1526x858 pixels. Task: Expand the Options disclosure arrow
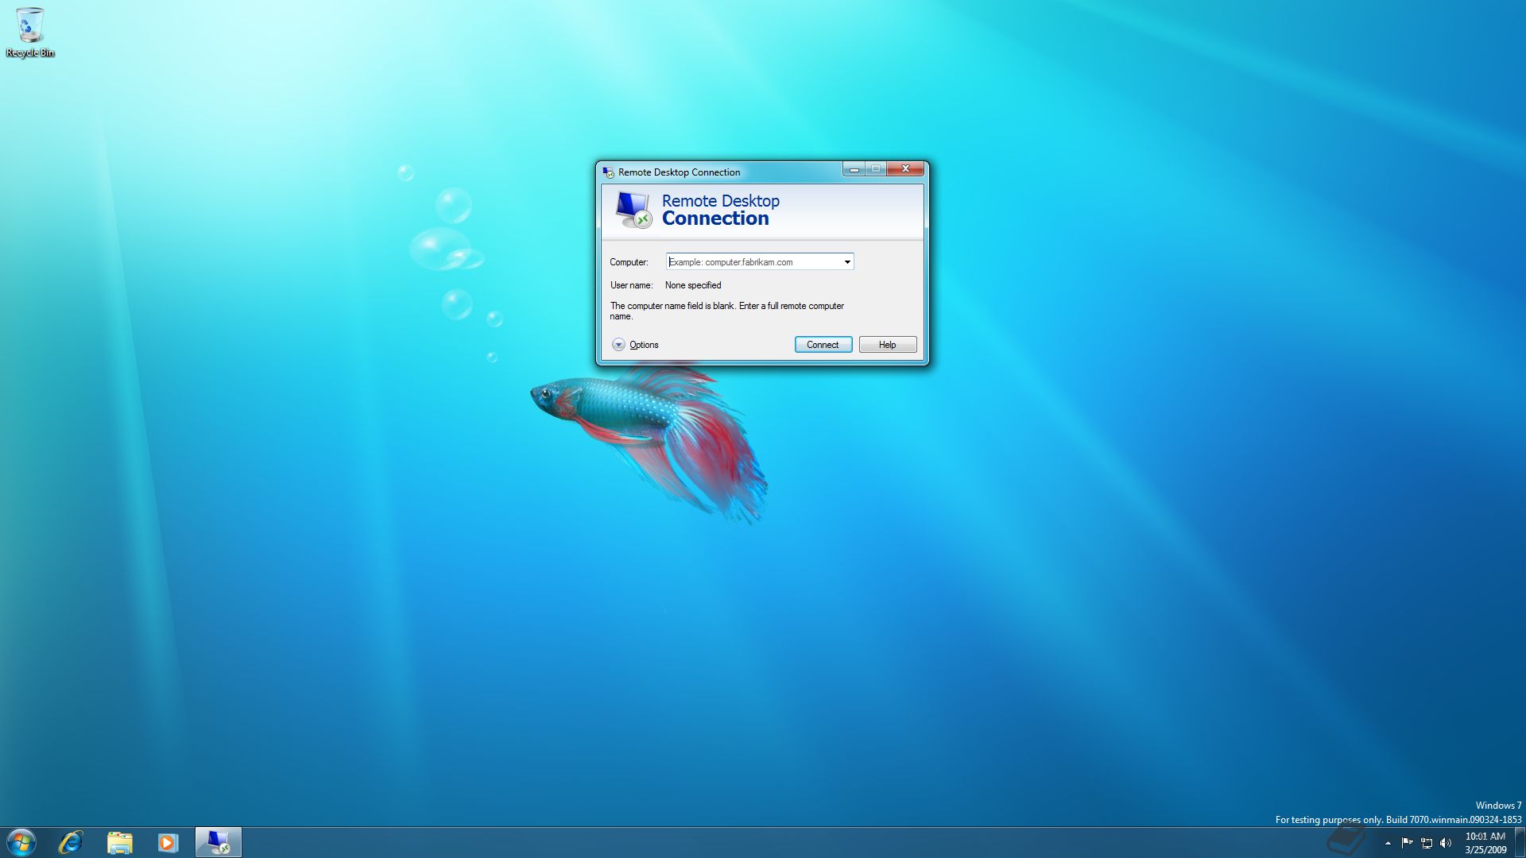618,345
